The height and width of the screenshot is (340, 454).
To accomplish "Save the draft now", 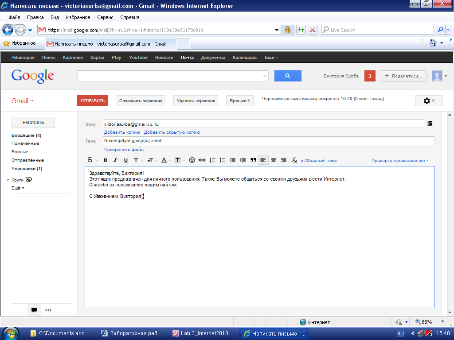I will pyautogui.click(x=141, y=101).
